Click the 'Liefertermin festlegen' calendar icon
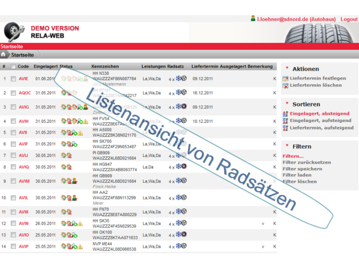Image resolution: width=359 pixels, height=269 pixels. 285,79
